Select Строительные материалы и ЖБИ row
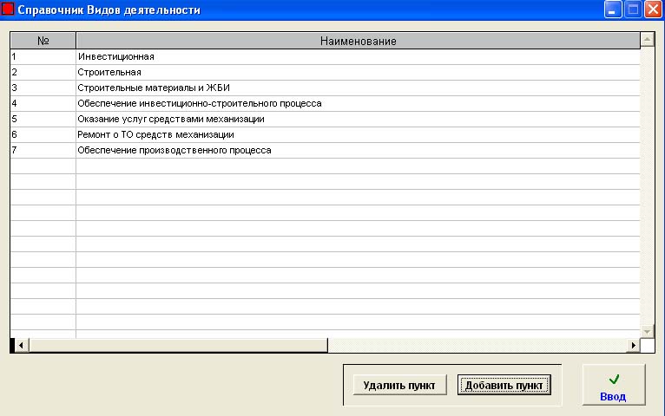665x416 pixels. coord(325,88)
